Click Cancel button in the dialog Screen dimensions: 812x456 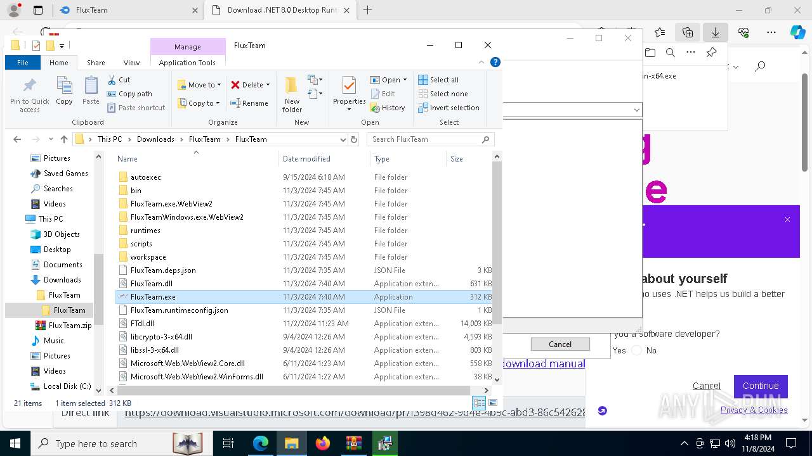pyautogui.click(x=560, y=344)
